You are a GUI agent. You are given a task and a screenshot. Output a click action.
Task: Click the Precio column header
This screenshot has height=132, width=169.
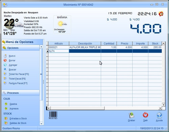coord(124,43)
